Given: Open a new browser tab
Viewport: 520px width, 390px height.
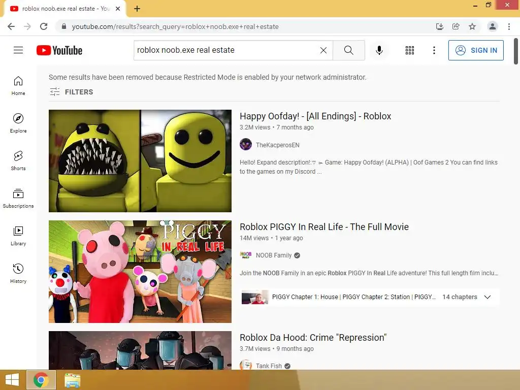Looking at the screenshot, I should 137,9.
